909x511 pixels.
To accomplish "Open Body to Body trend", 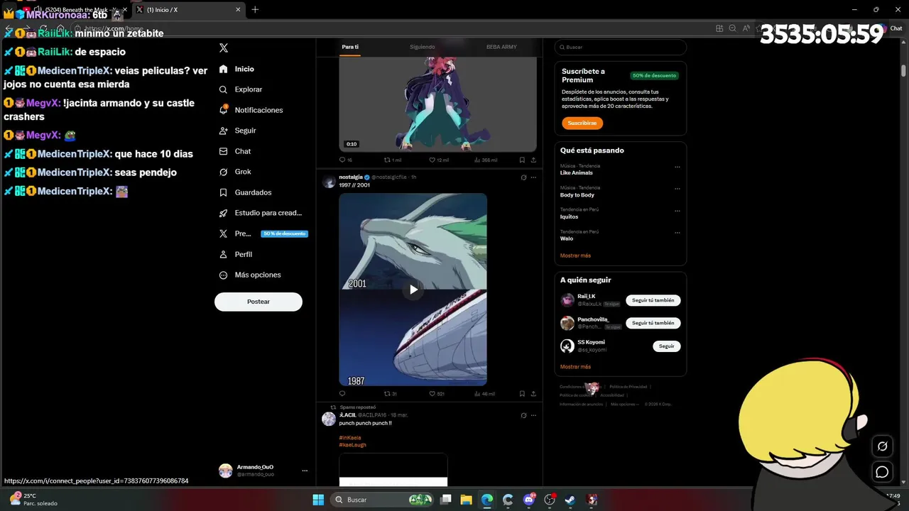I will pos(577,195).
